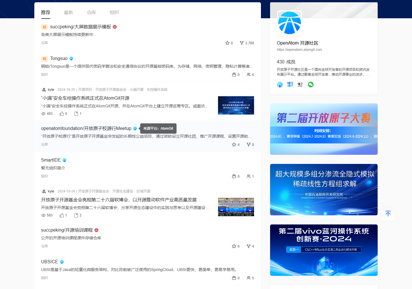The image size is (412, 289).
Task: Click the 精 badge beside Tongsuo
Action: point(44,59)
